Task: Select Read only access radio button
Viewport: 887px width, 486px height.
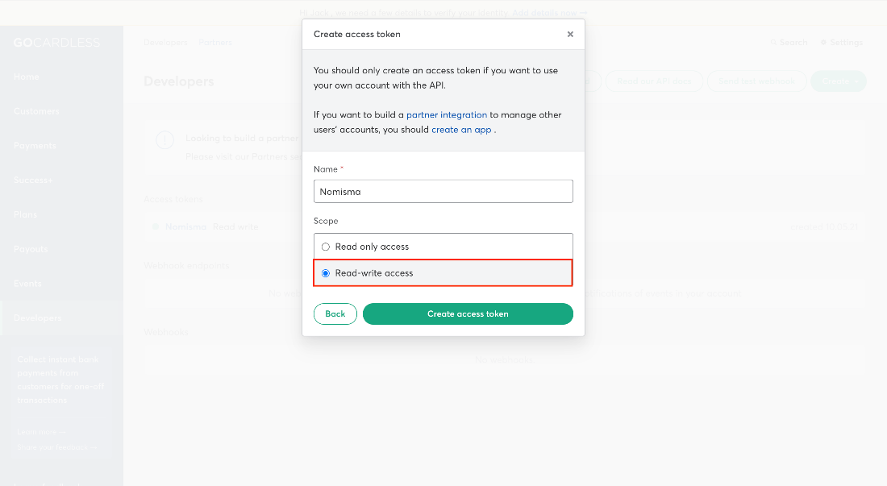Action: pos(325,247)
